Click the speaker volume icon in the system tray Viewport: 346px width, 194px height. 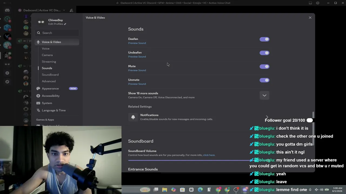pos(321,190)
